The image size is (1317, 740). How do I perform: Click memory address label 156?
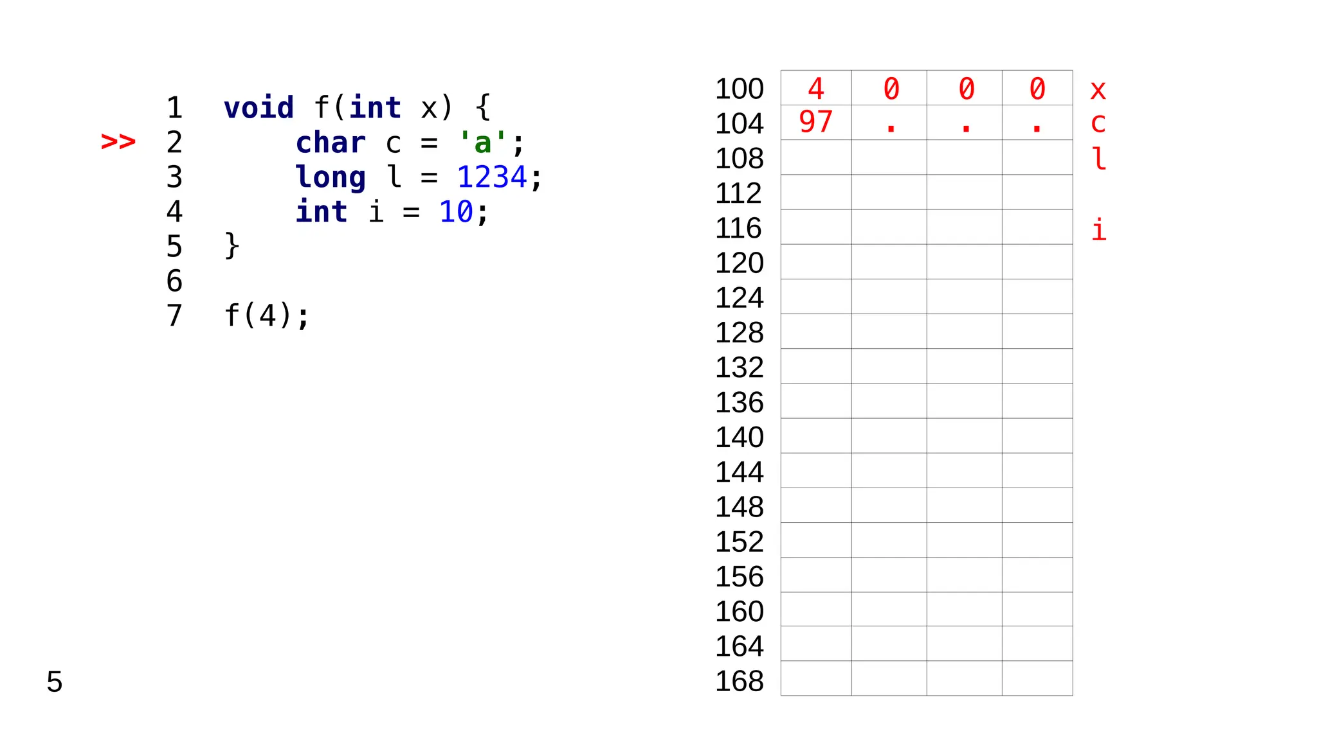740,576
